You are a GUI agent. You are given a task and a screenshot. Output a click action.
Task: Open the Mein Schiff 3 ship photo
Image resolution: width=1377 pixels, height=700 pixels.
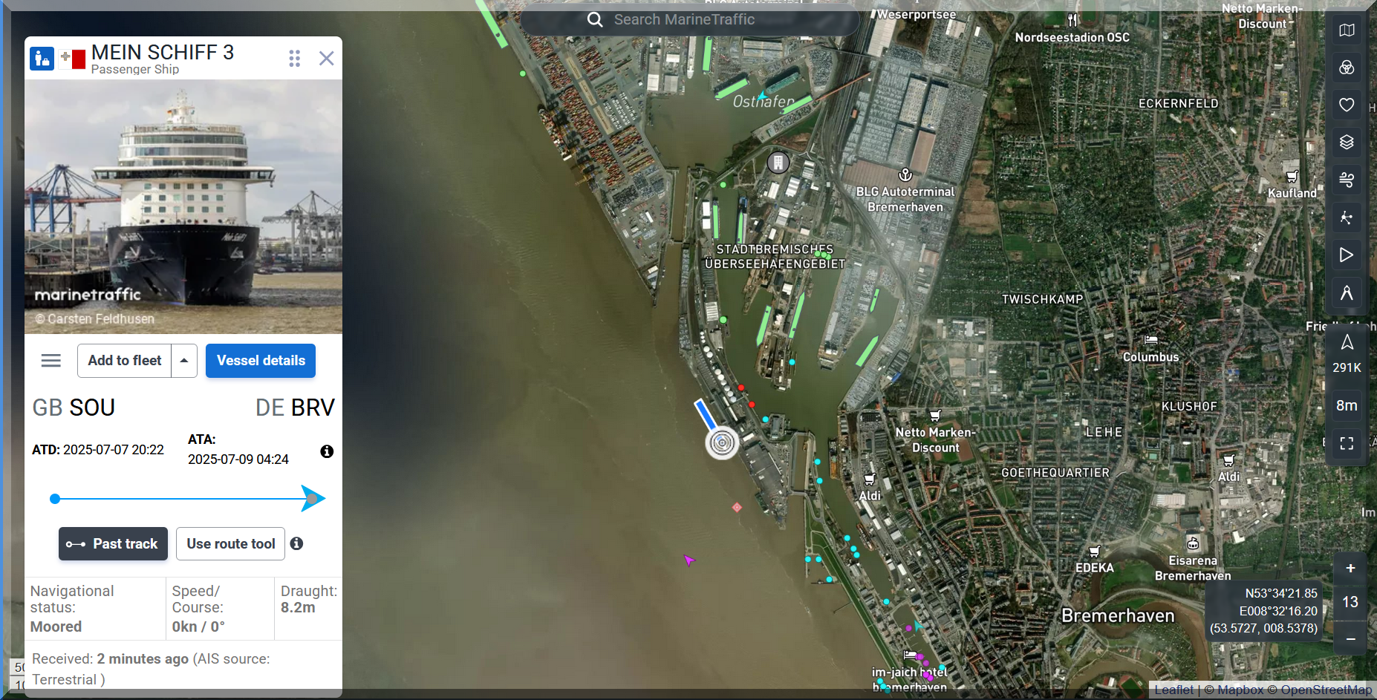click(183, 207)
